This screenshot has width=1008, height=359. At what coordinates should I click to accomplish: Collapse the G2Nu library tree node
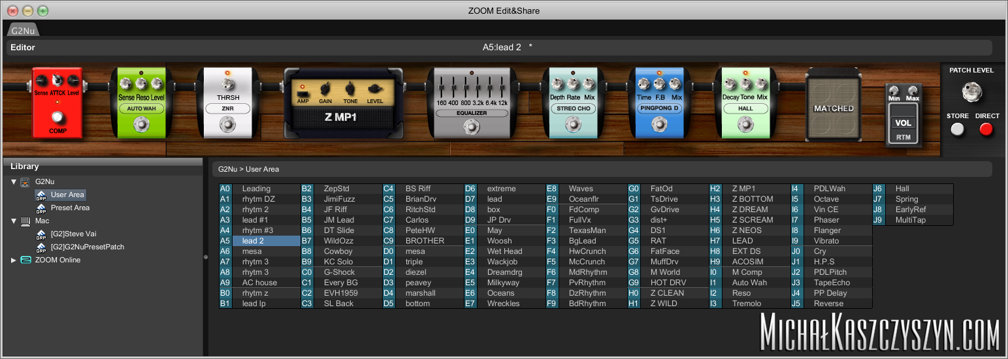pos(14,181)
